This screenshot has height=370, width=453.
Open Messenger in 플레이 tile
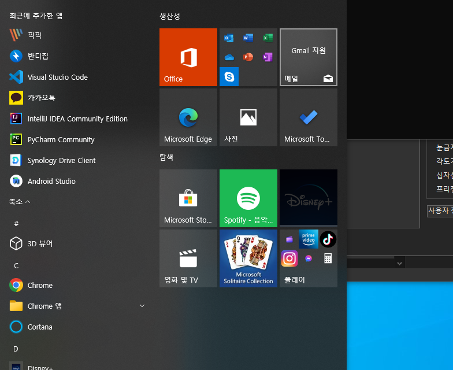309,258
